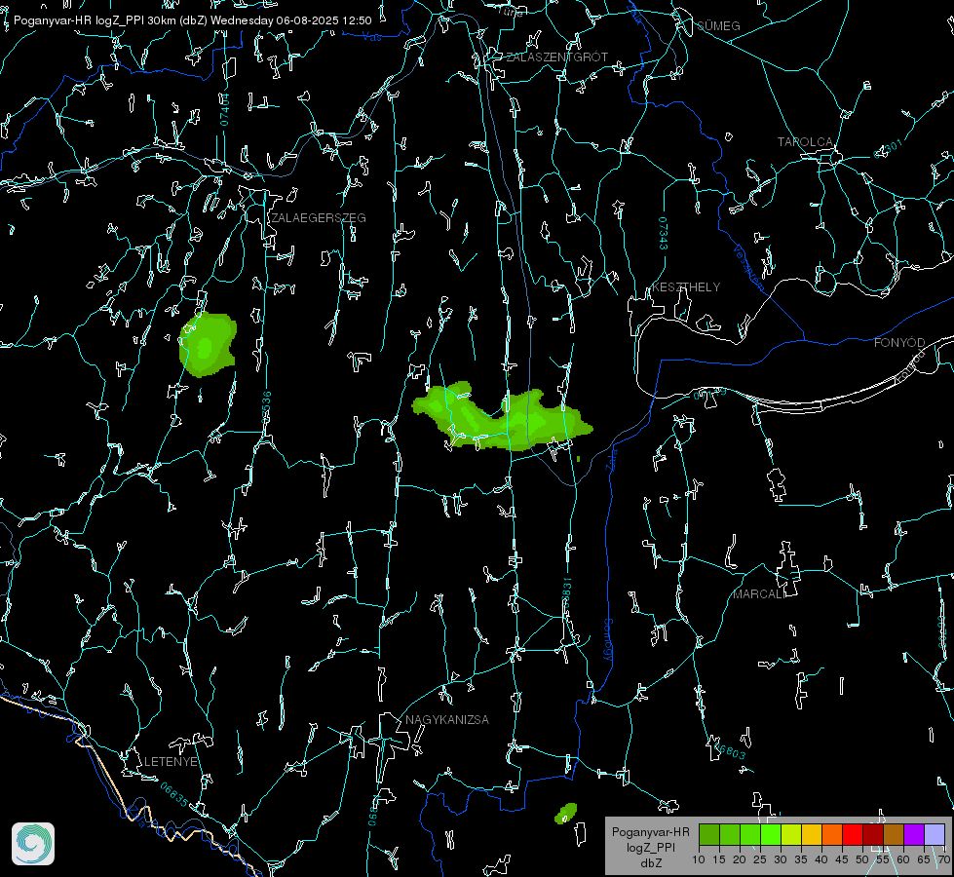Image resolution: width=954 pixels, height=877 pixels.
Task: Select the 60-65 dBZ purple legend swatch
Action: click(x=914, y=834)
